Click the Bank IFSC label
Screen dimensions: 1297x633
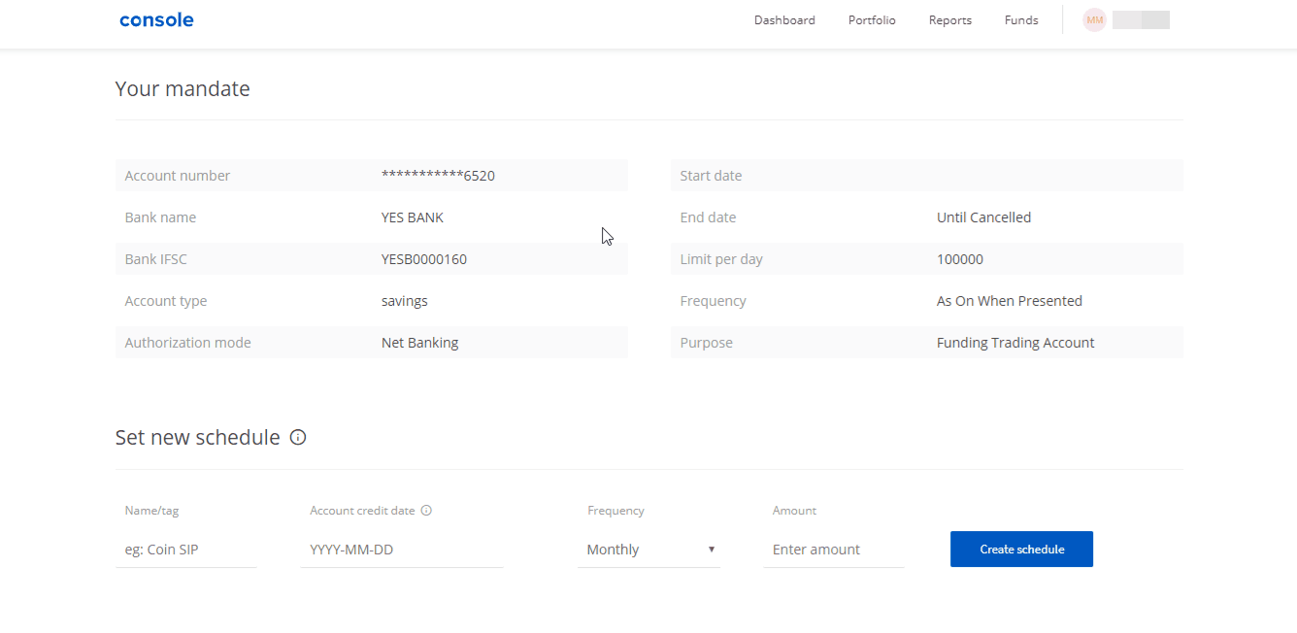156,259
